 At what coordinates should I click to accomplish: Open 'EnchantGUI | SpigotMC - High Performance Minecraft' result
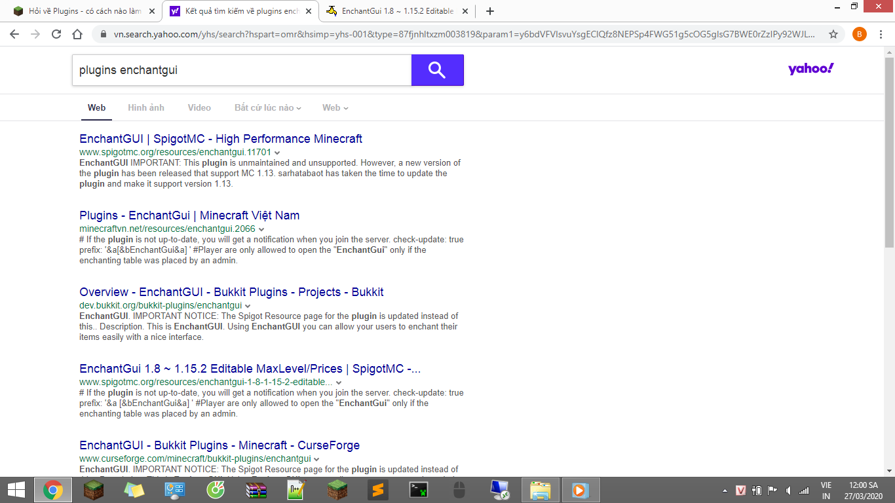pos(221,139)
